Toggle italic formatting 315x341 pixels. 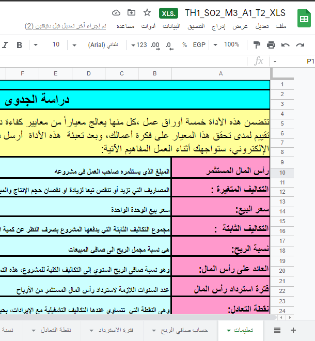pos(5,45)
